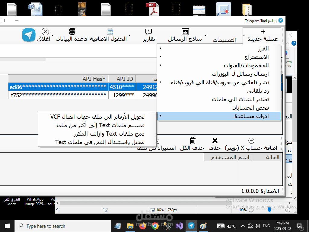Open نماذج الرسائل templates icon
Screen dimensions: 309x232
[185, 31]
